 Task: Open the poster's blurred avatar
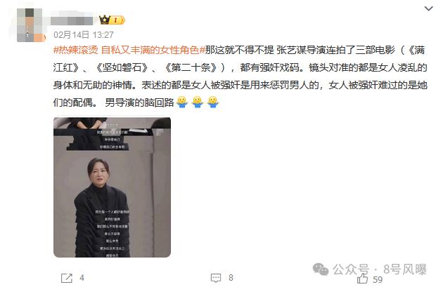30,25
